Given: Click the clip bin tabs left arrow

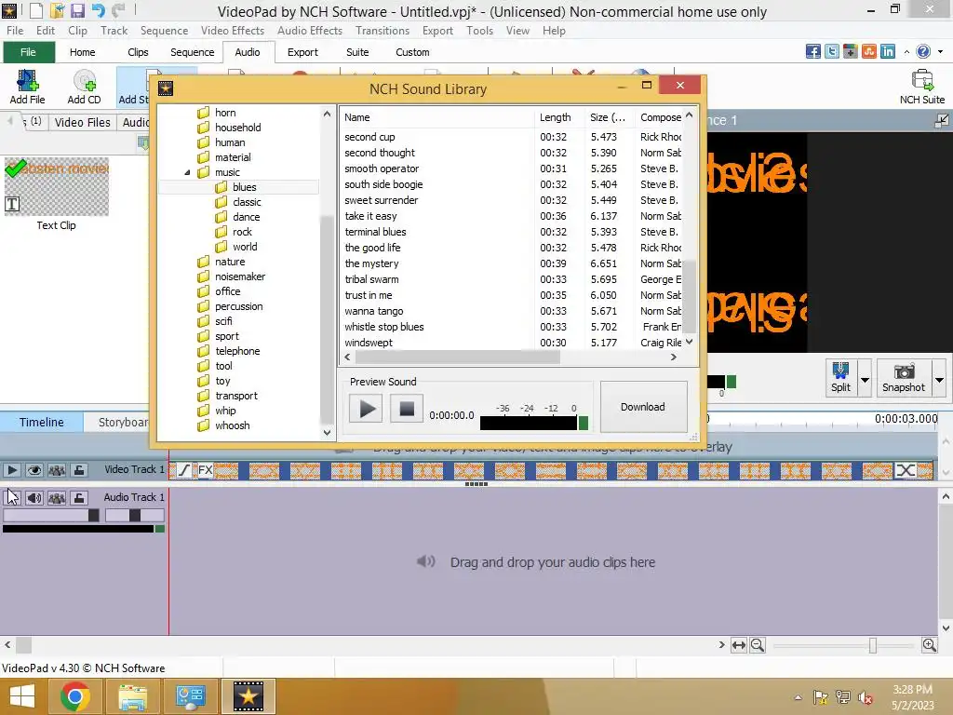Looking at the screenshot, I should tap(9, 122).
